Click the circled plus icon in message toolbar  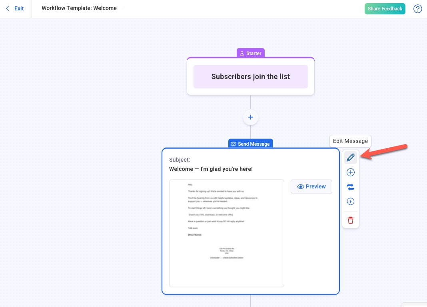coord(351,172)
